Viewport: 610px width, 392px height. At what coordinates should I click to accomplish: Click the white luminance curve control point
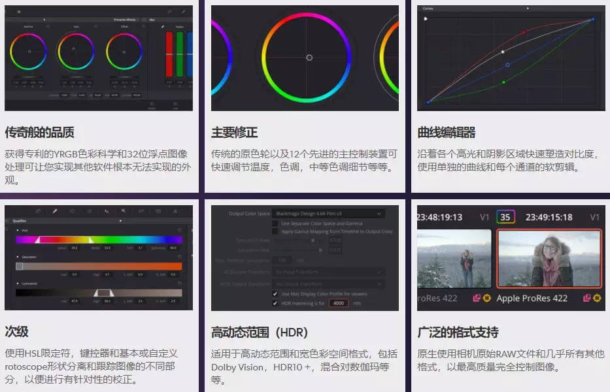pyautogui.click(x=503, y=52)
